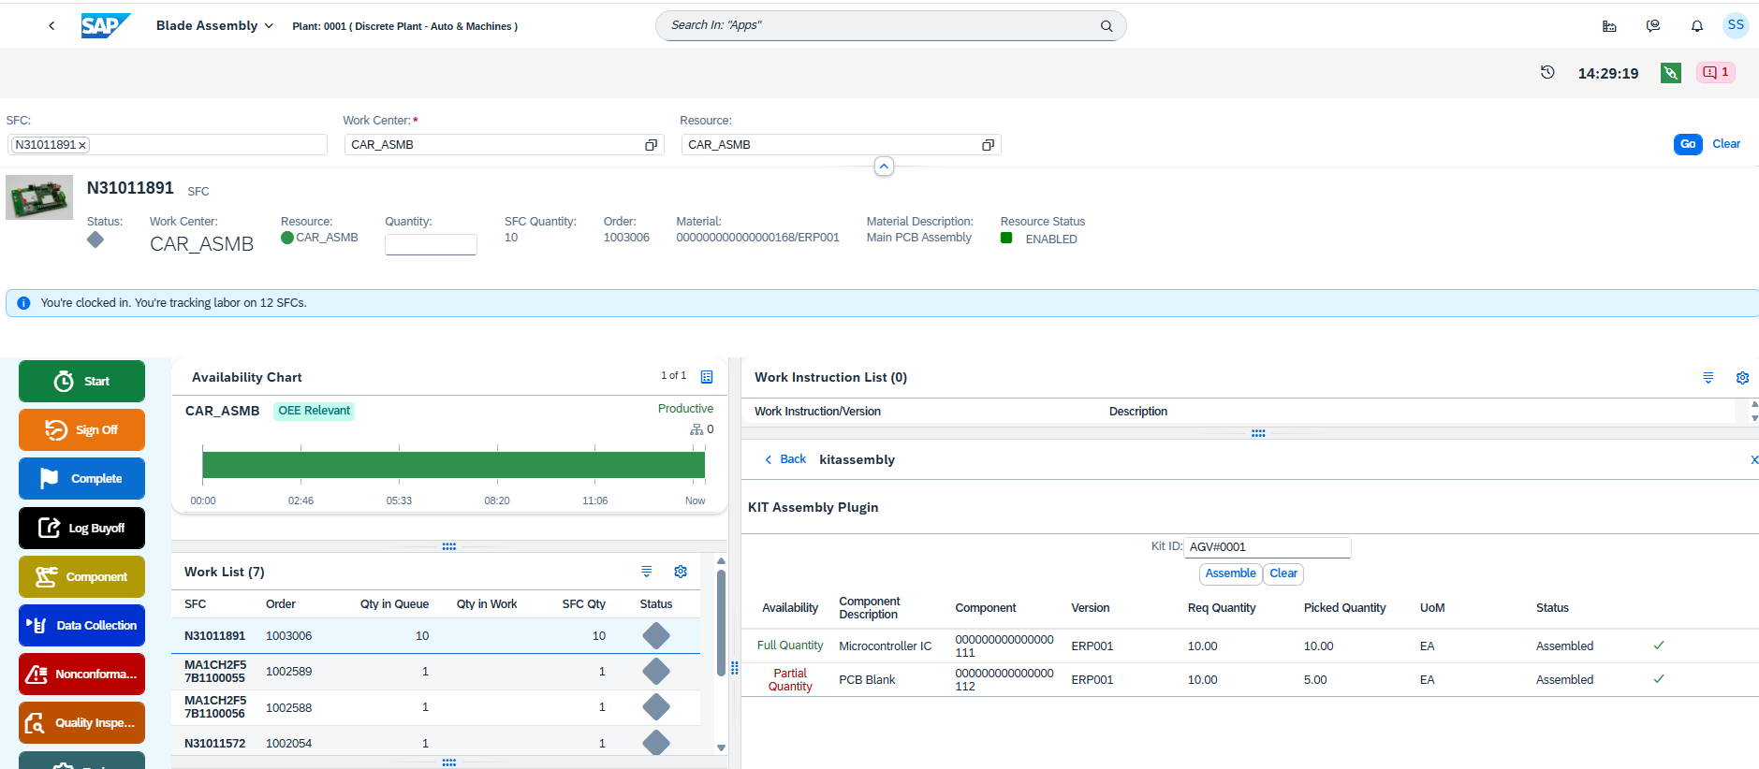
Task: Open Work Instruction List settings gear
Action: [1741, 378]
